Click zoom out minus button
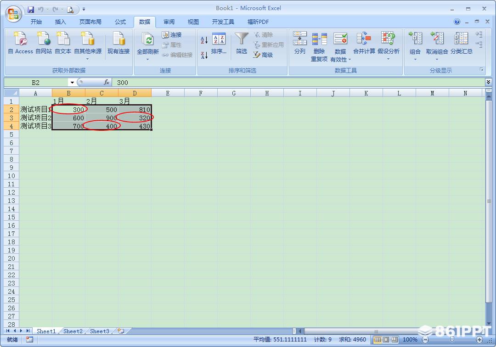This screenshot has height=347, width=496. click(x=426, y=340)
